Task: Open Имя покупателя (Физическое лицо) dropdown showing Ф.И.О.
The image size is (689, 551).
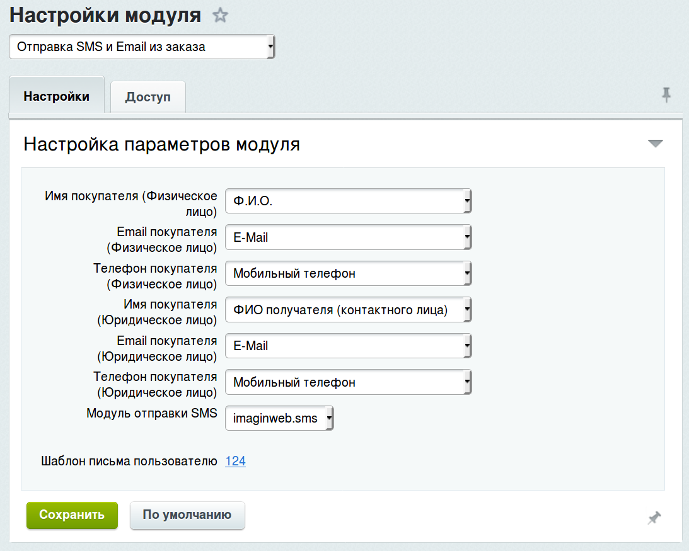Action: (349, 201)
